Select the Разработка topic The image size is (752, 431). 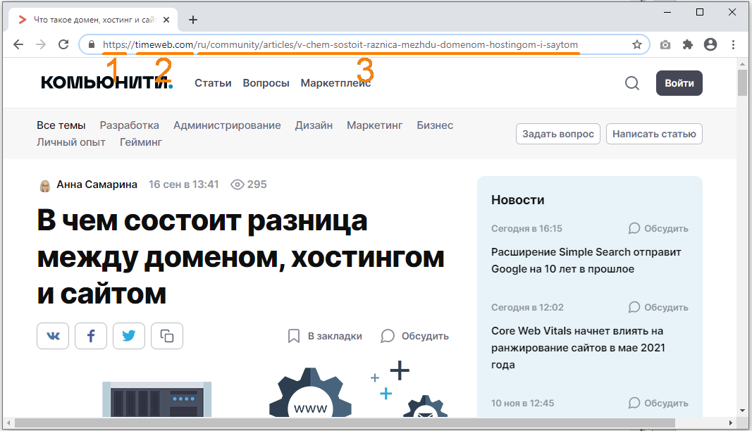coord(129,125)
